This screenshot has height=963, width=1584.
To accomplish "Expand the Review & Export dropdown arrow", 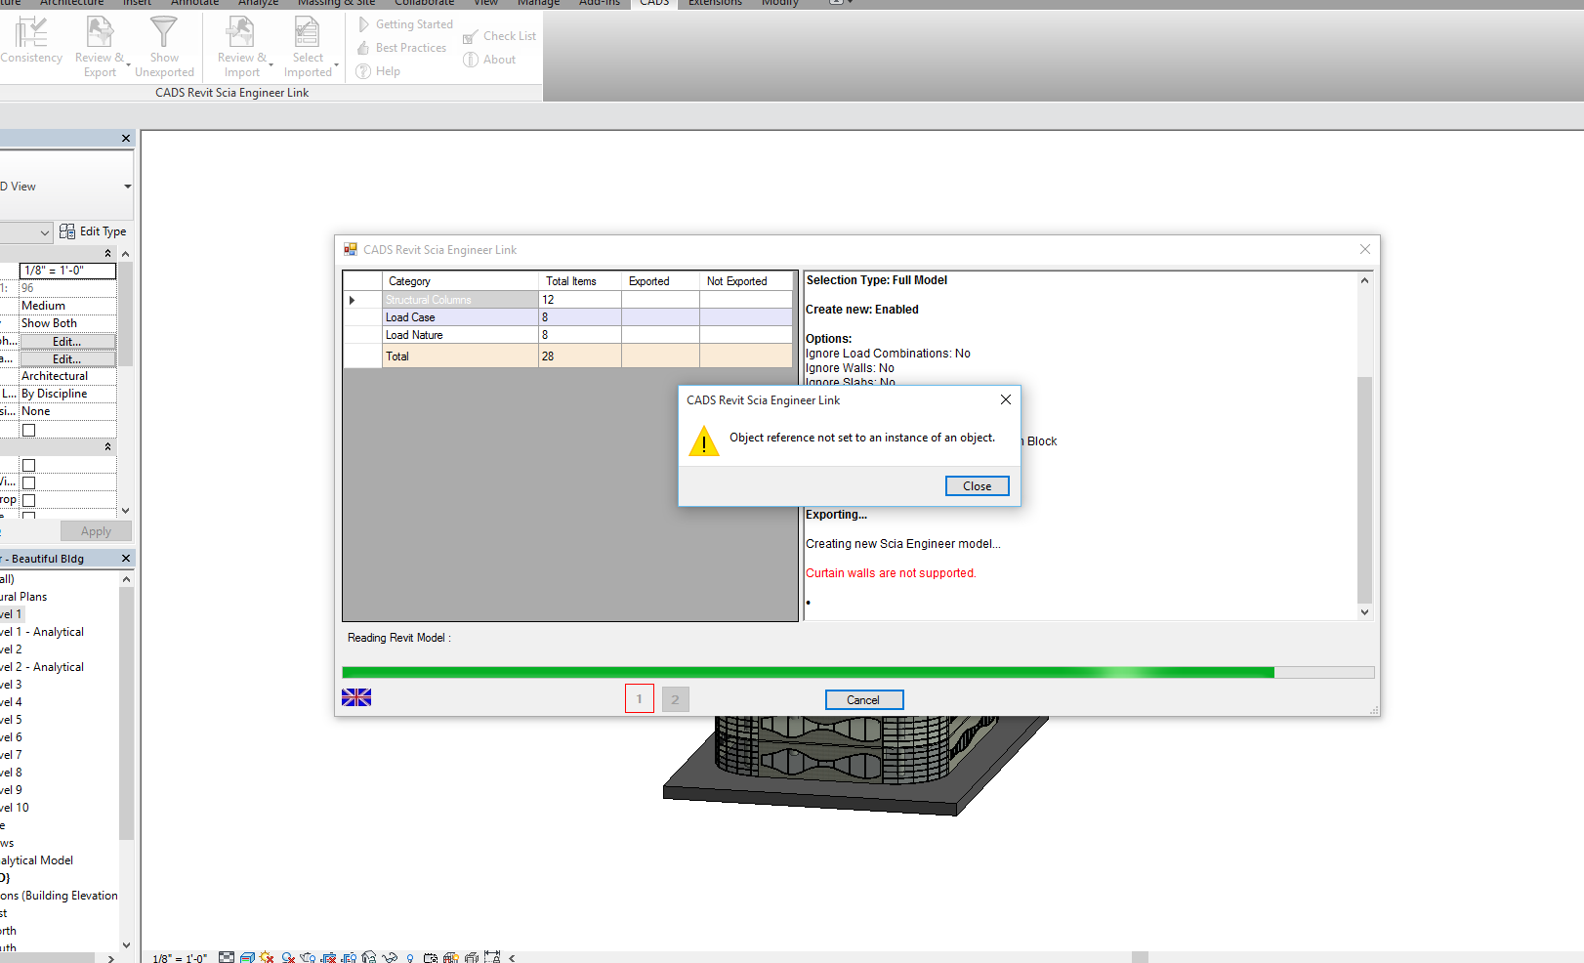I will pos(128,64).
